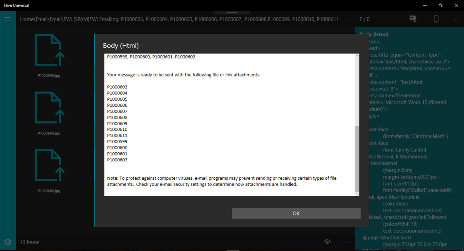This screenshot has height=251, width=464.
Task: Click the 'Note: To protect against' paragraph
Action: point(222,181)
